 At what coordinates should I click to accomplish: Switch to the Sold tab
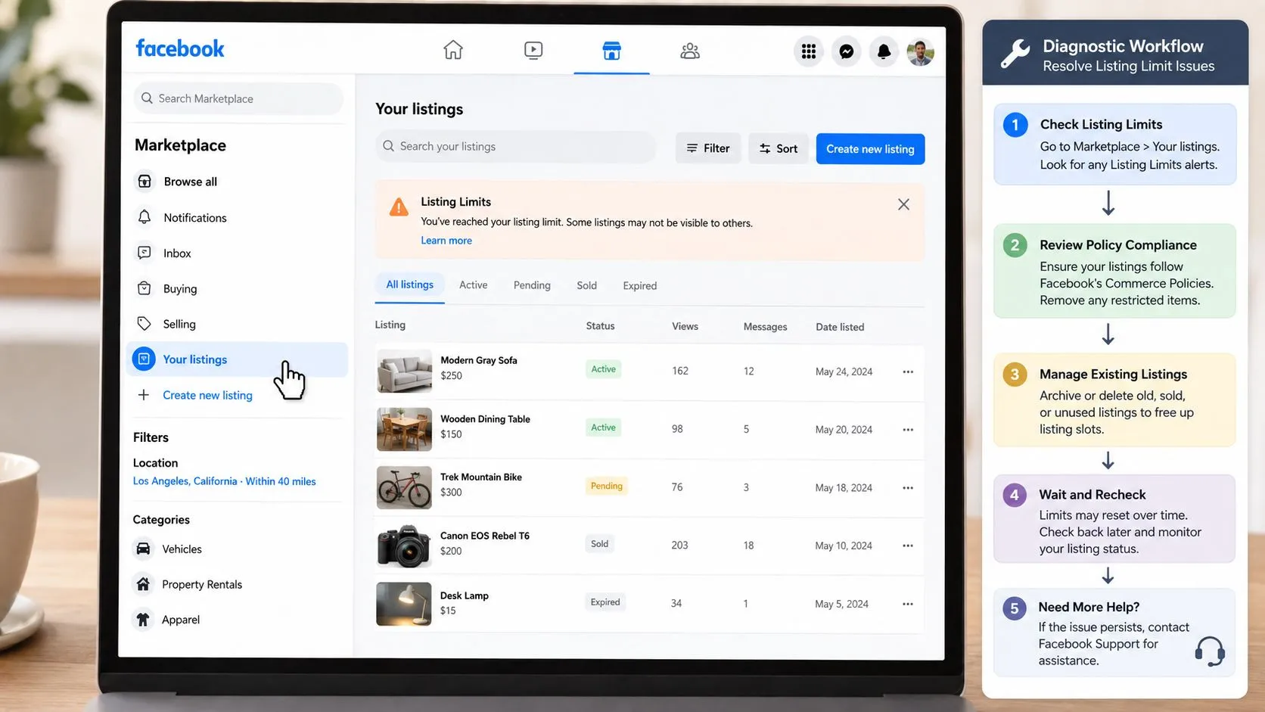(587, 285)
